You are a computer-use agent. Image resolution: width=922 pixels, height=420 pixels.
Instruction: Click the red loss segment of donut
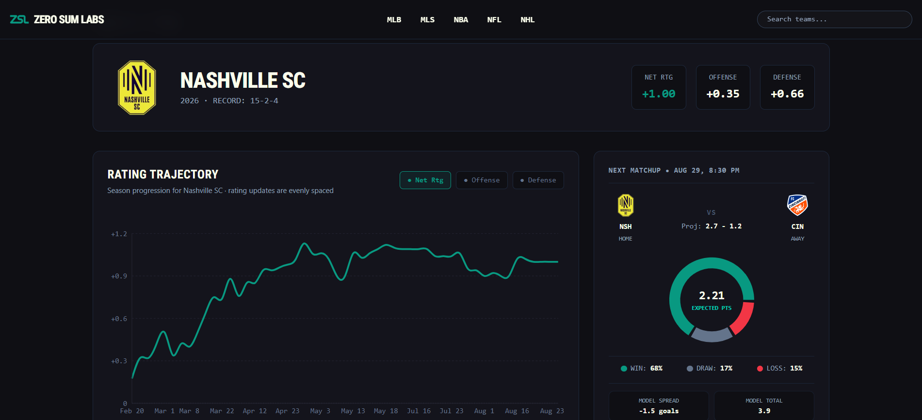(743, 318)
